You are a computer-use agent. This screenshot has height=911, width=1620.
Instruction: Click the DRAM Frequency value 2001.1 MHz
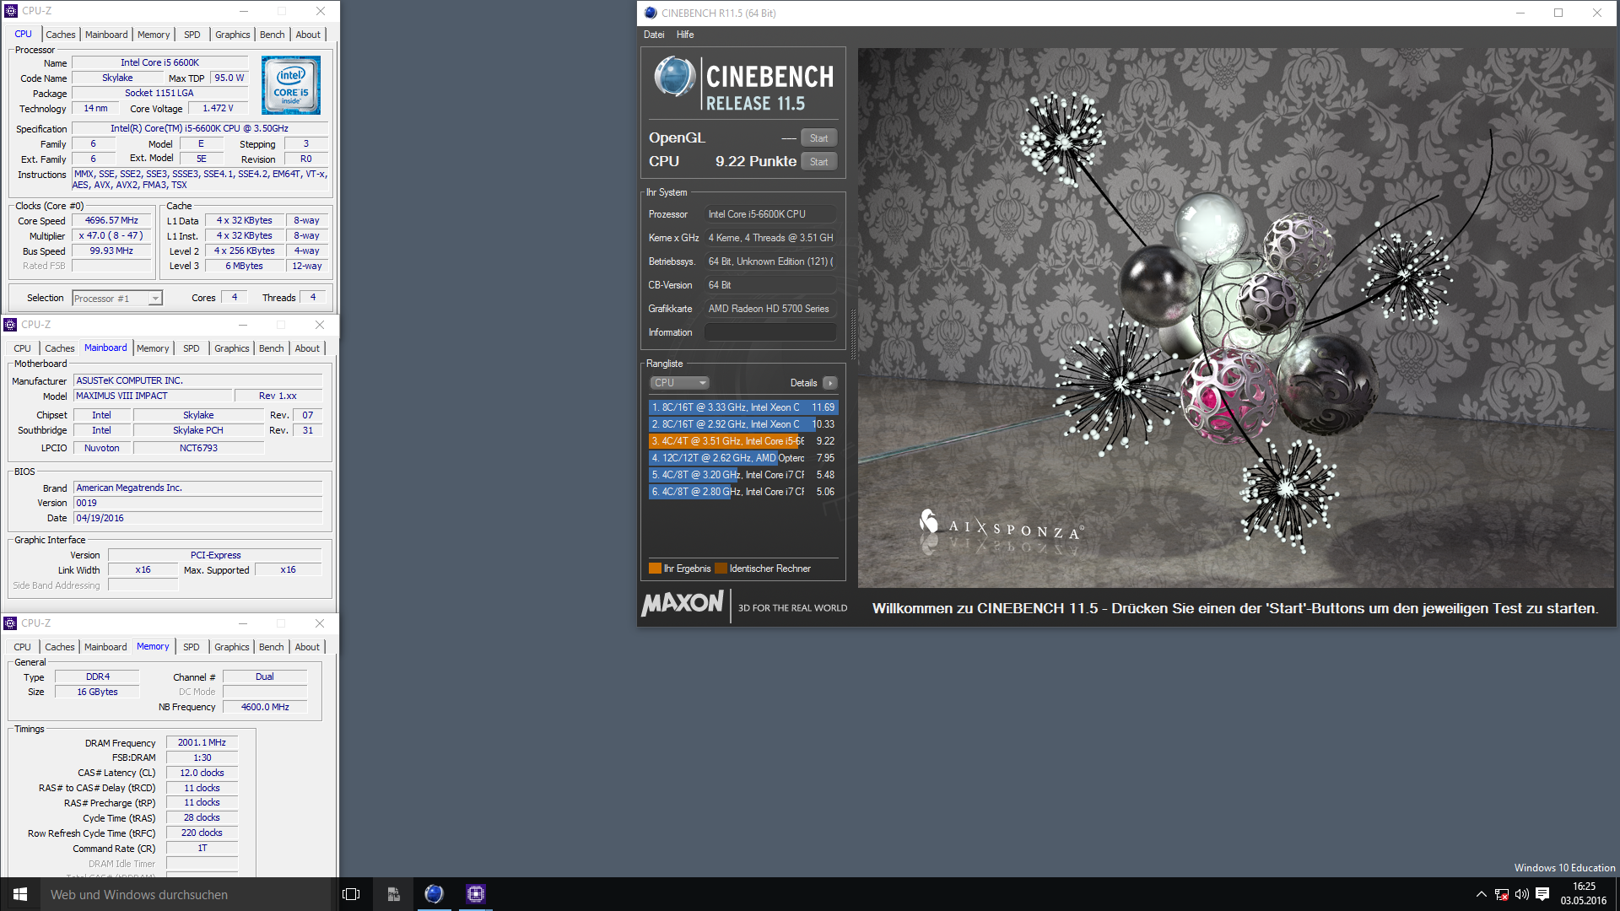202,743
